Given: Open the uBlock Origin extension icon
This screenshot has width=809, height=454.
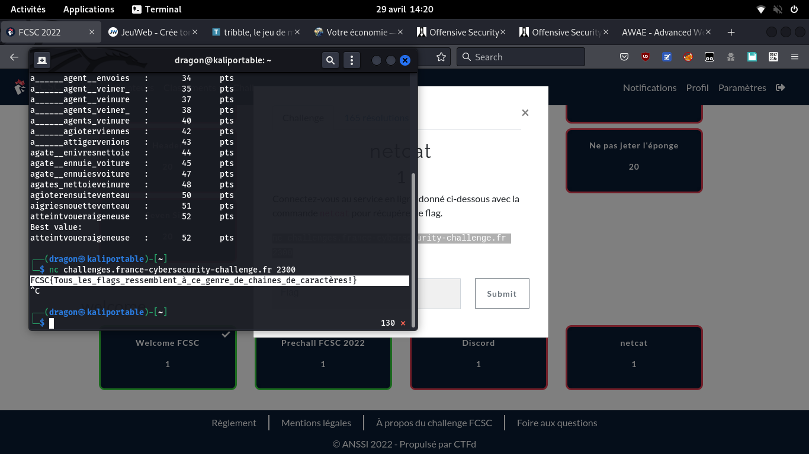Looking at the screenshot, I should click(646, 57).
